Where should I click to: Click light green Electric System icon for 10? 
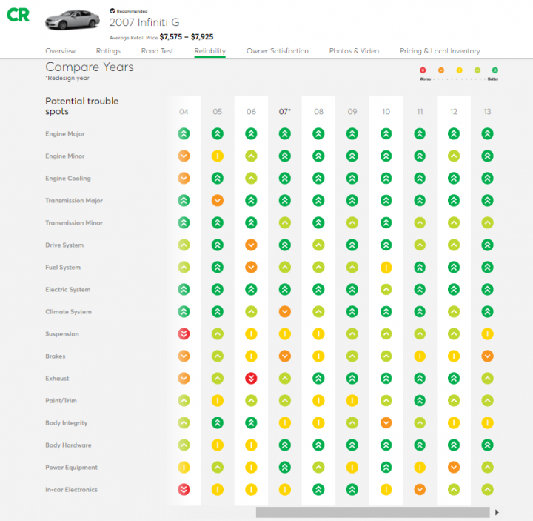point(386,289)
